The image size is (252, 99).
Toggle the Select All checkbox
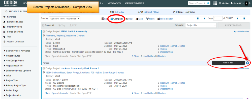click(x=43, y=26)
